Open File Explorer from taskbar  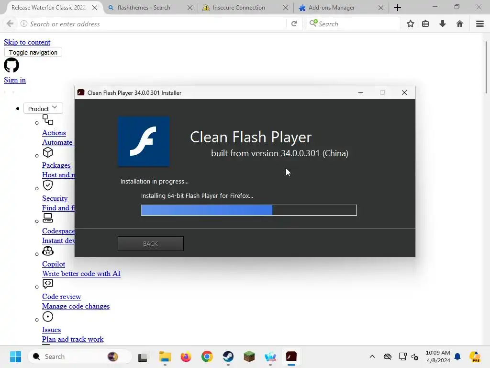[165, 356]
